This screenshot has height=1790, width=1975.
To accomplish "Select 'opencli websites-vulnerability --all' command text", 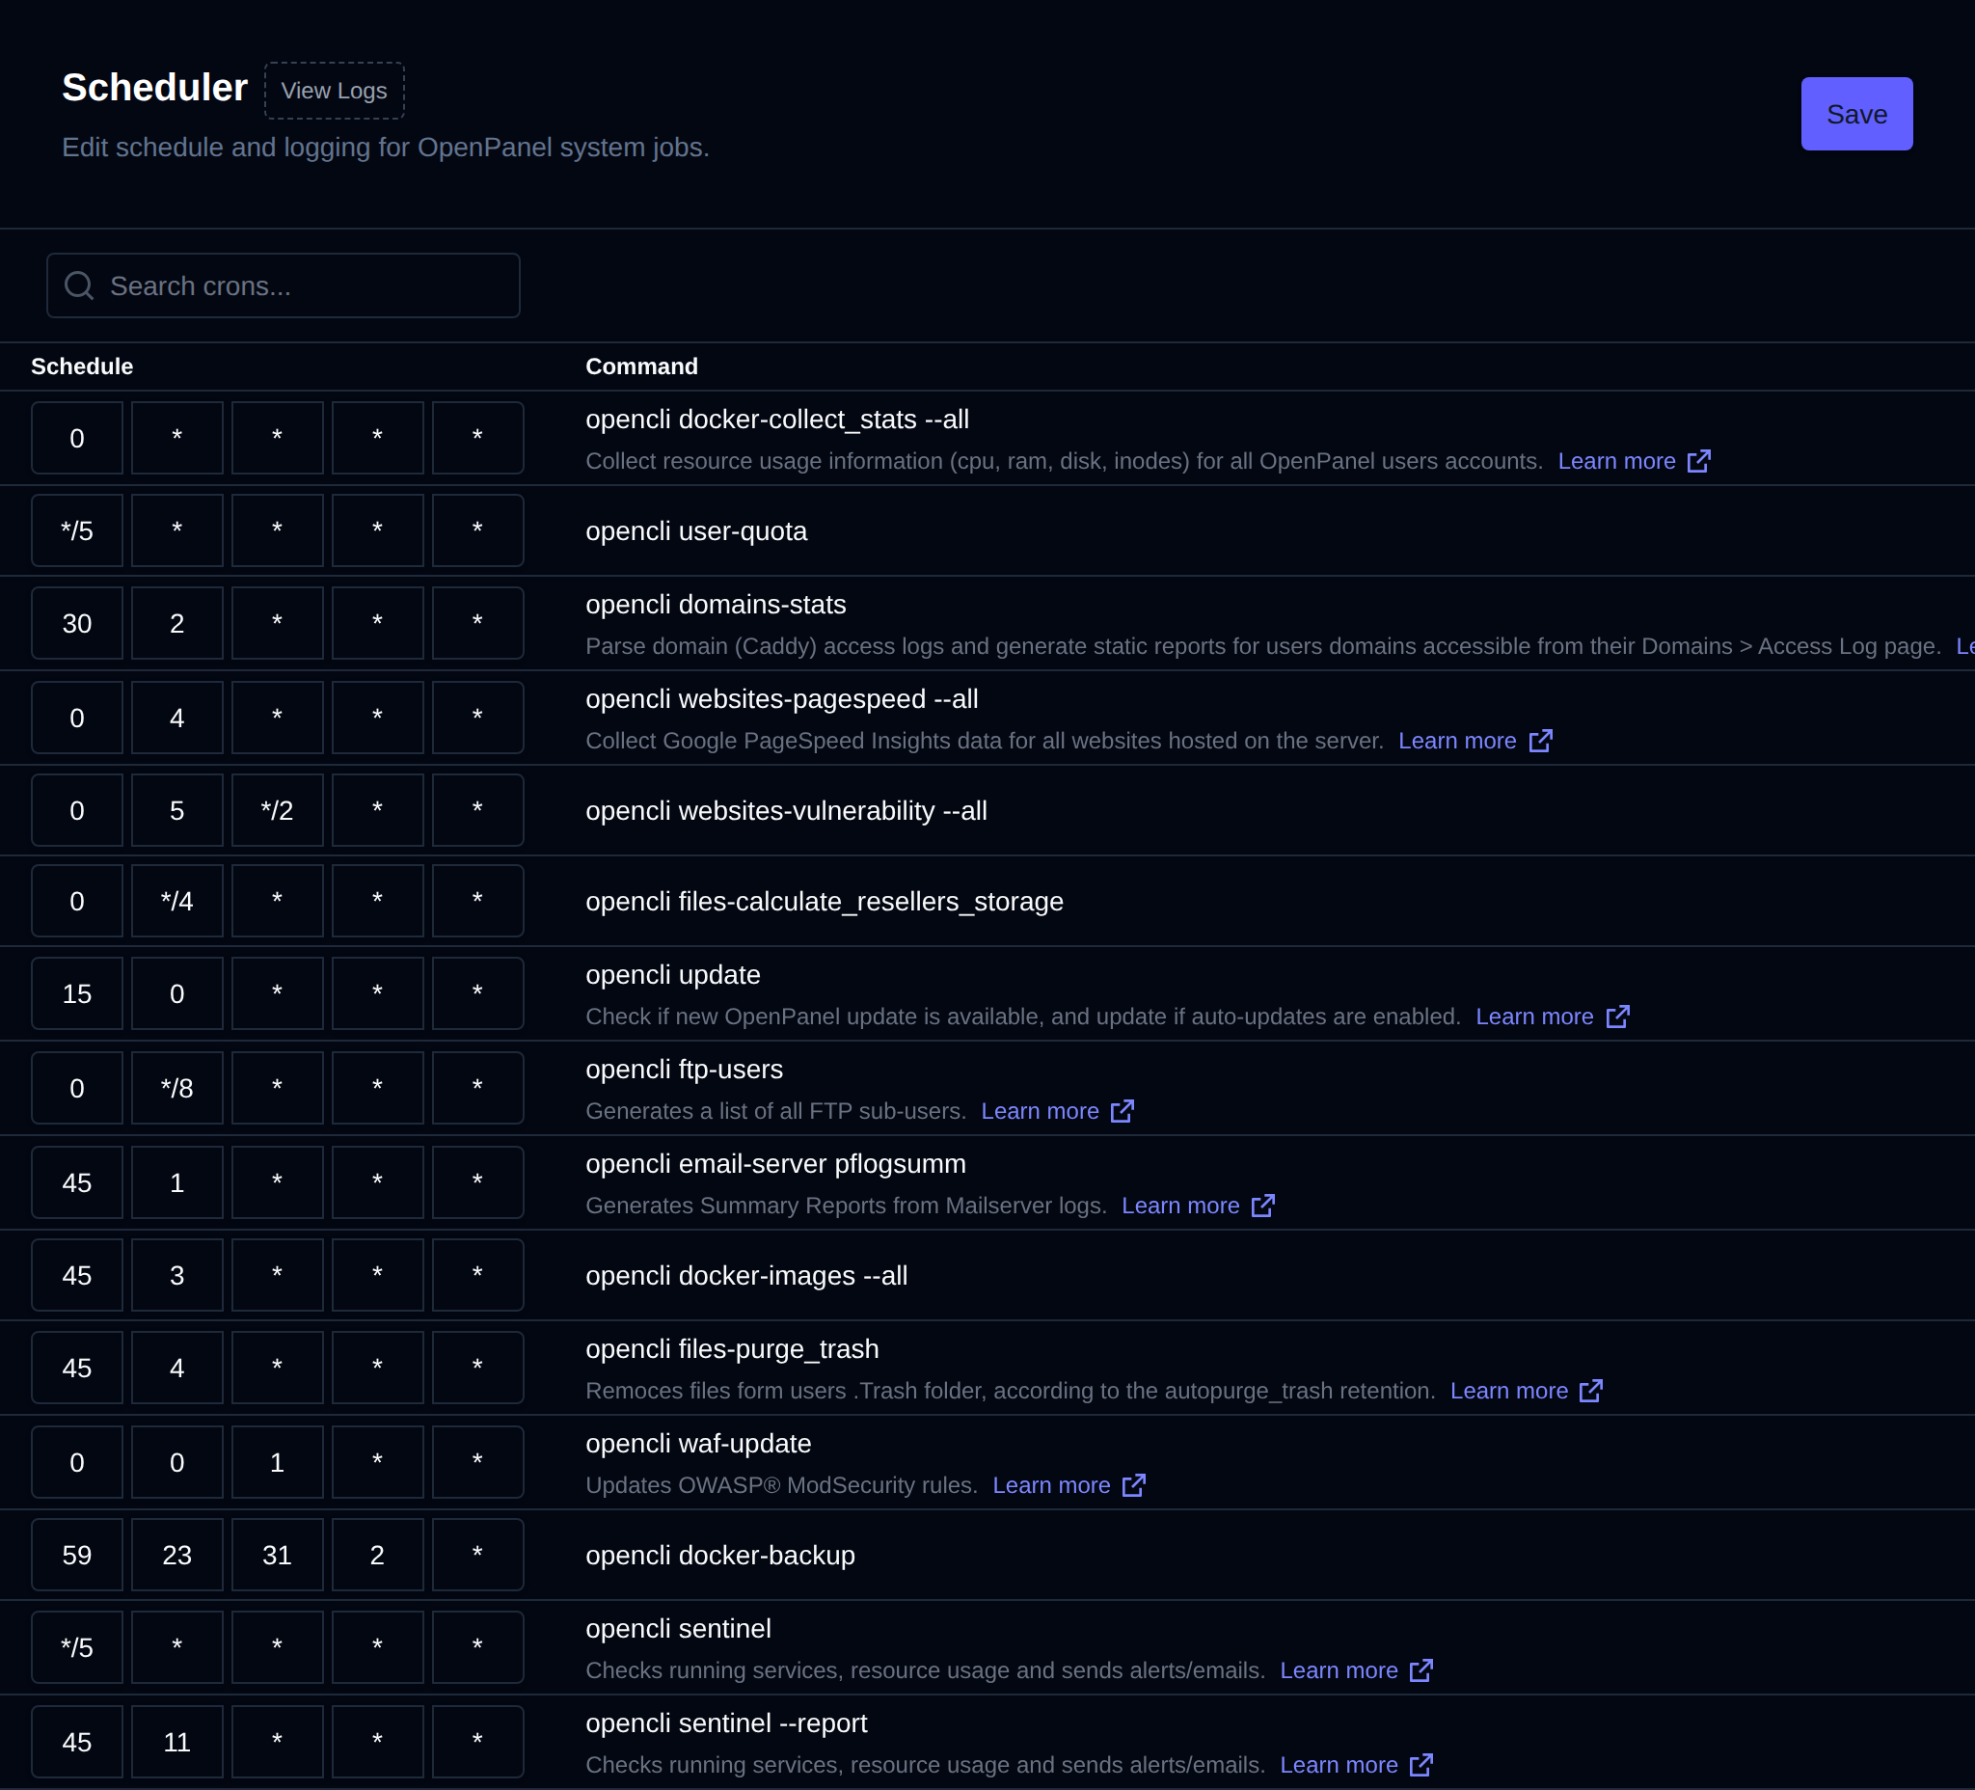I will tap(786, 811).
